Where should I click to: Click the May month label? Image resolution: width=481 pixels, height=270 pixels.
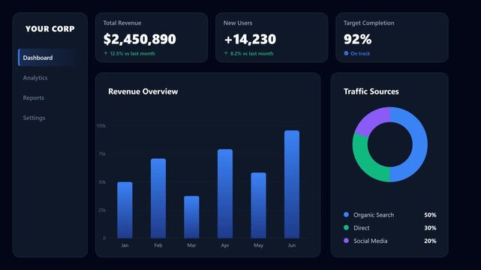point(259,245)
